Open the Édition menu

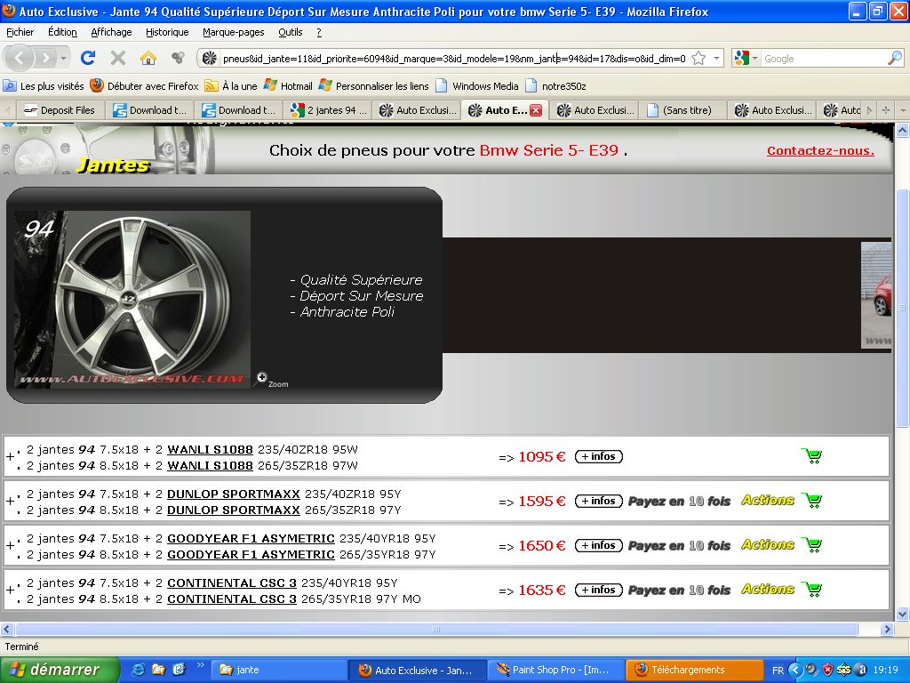(62, 32)
